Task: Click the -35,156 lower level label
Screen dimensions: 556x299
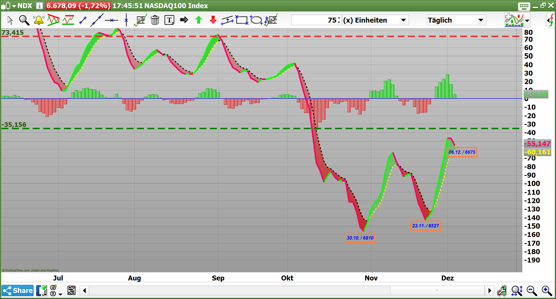Action: (x=14, y=125)
